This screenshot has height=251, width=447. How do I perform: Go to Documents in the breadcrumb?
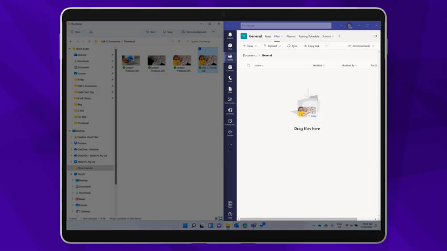coord(249,55)
